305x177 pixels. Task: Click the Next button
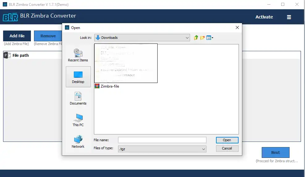point(275,153)
